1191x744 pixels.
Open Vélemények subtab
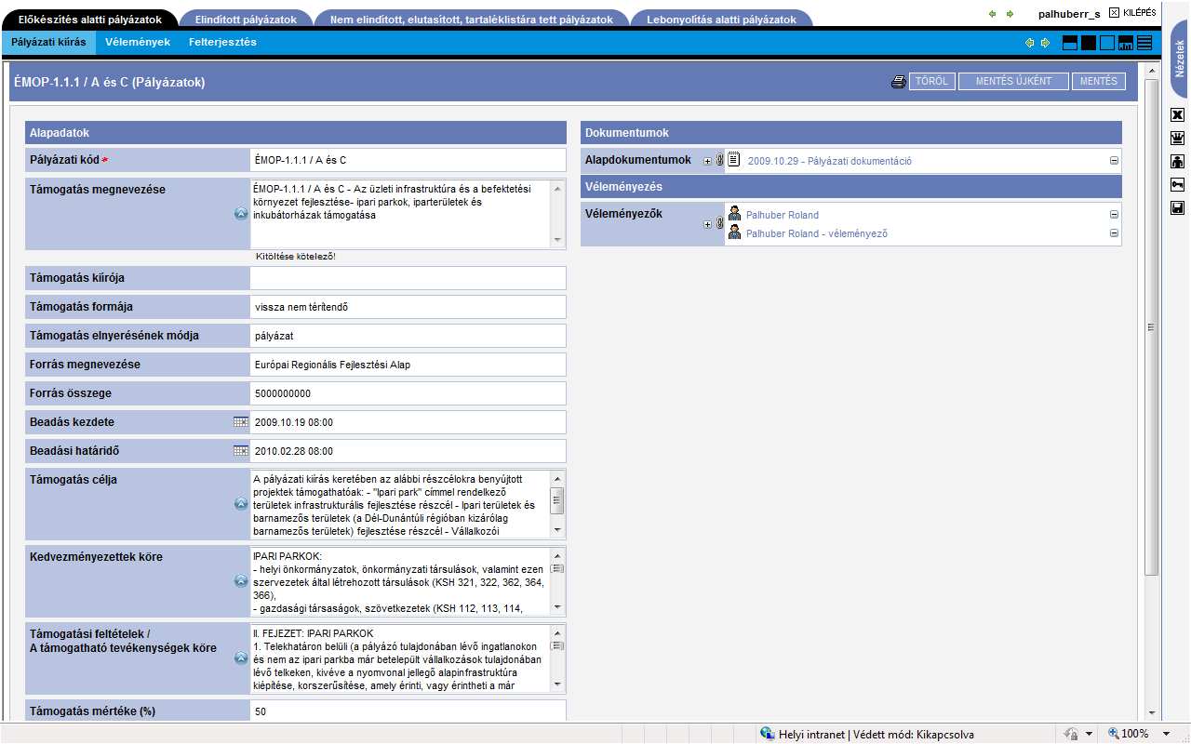coord(138,42)
